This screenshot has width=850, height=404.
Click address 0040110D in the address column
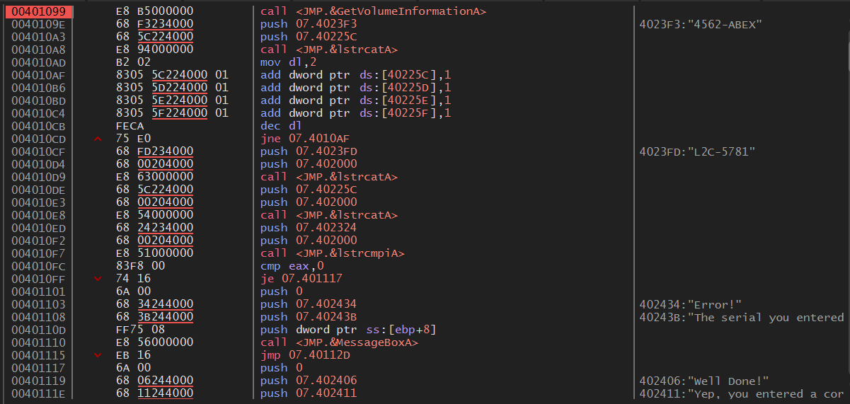point(37,330)
